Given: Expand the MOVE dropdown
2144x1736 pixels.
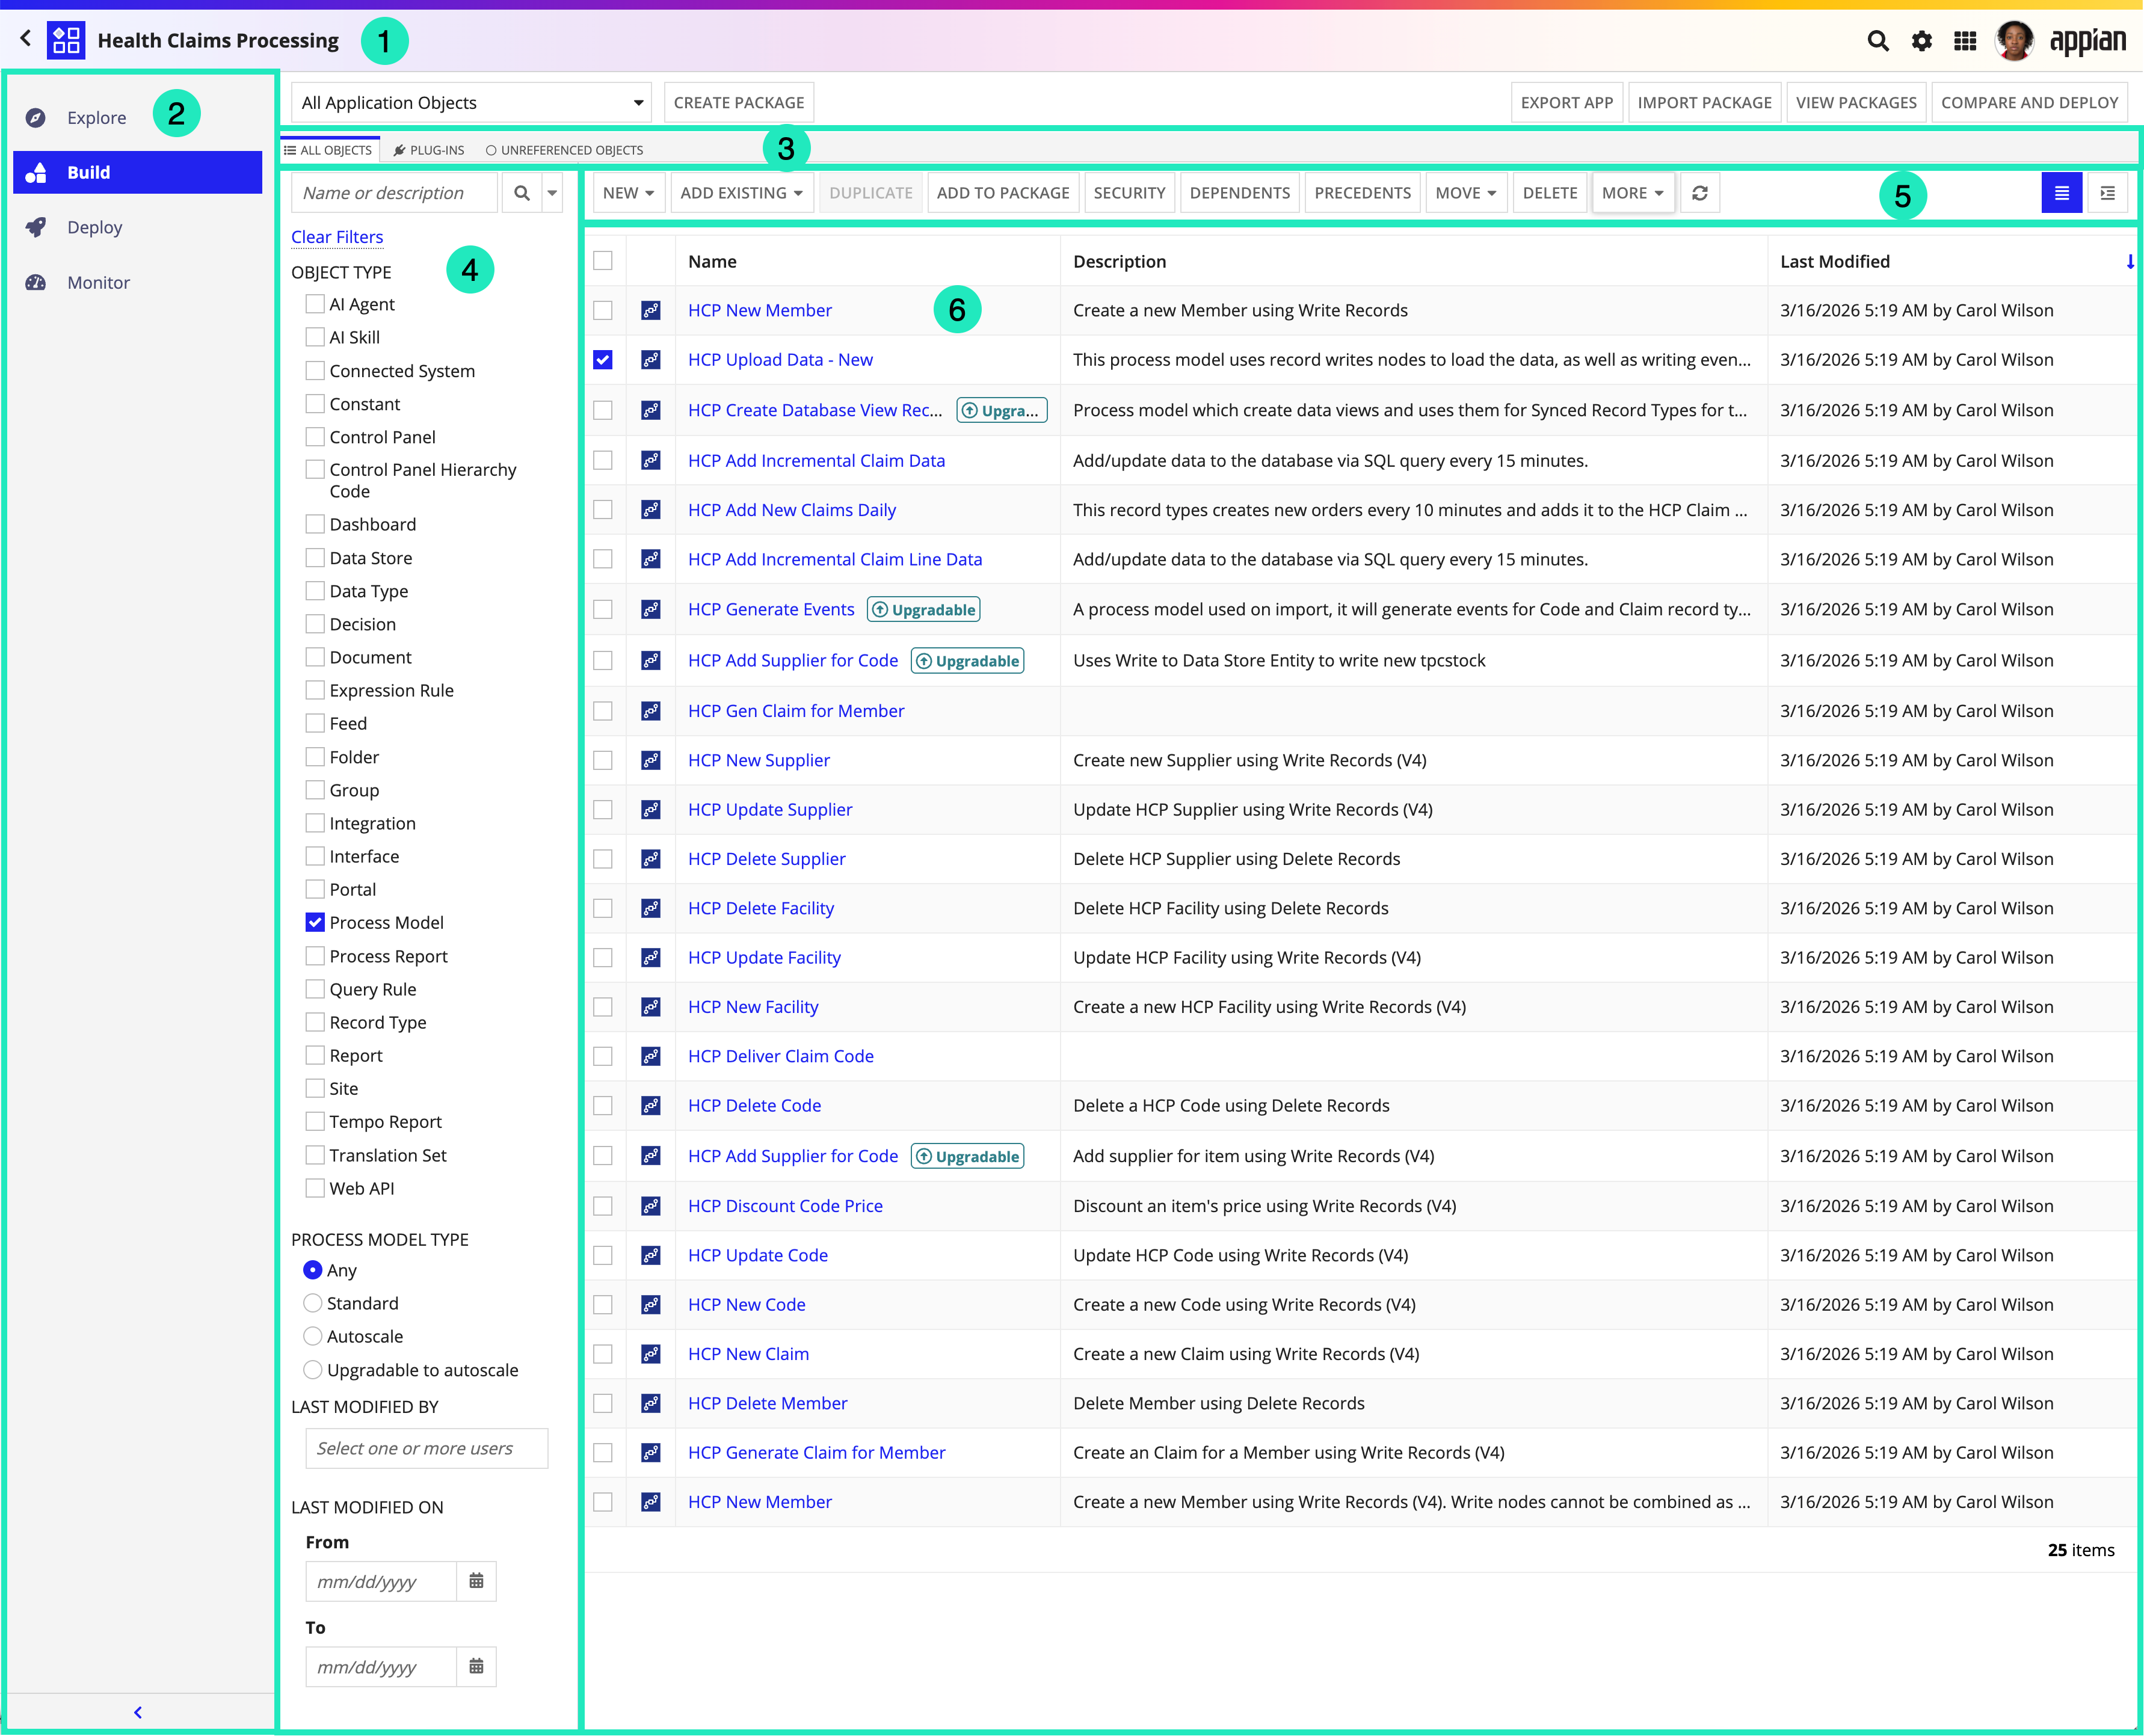Looking at the screenshot, I should [1466, 193].
